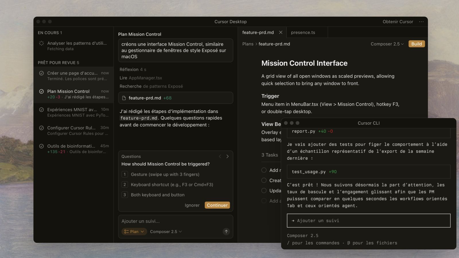Viewport: 459px width, 258px height.
Task: Click the Cursor CLI window title
Action: click(x=369, y=123)
